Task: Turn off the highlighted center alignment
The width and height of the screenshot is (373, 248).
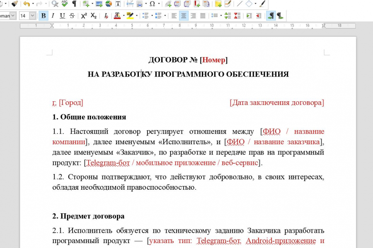Action: coord(184,16)
